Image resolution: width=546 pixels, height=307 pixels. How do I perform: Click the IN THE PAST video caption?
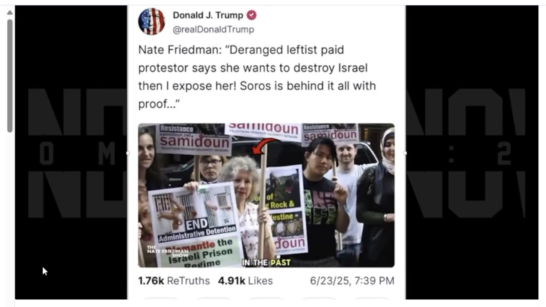[x=267, y=263]
